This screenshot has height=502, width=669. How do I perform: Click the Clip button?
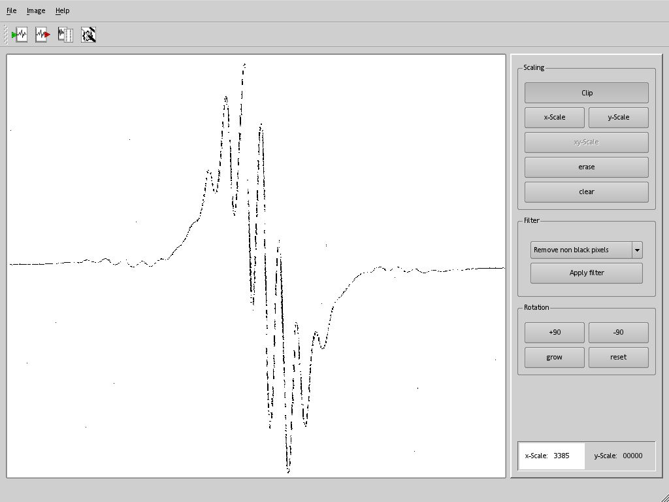tap(587, 93)
